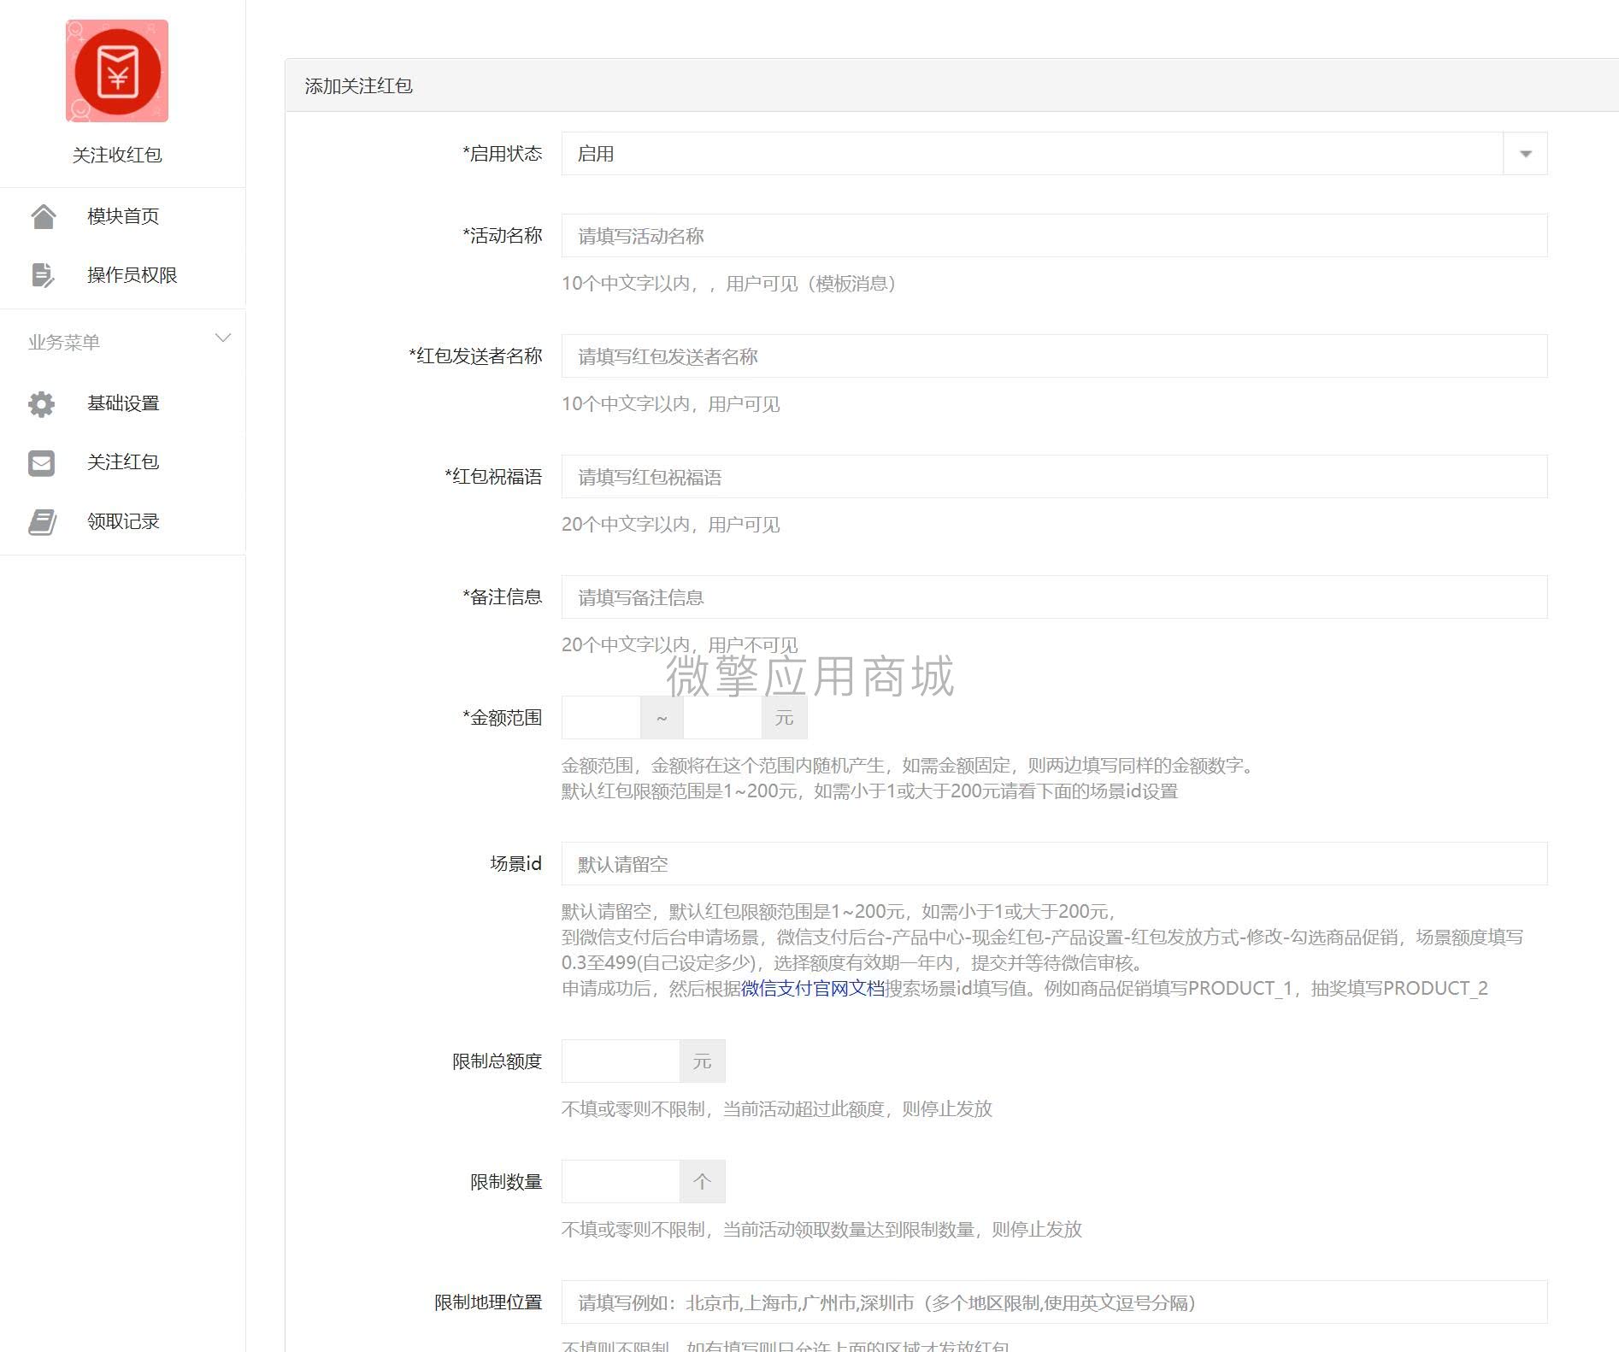Click the 元 unit addon of 金额范围
Screen dimensions: 1619x1352
785,718
